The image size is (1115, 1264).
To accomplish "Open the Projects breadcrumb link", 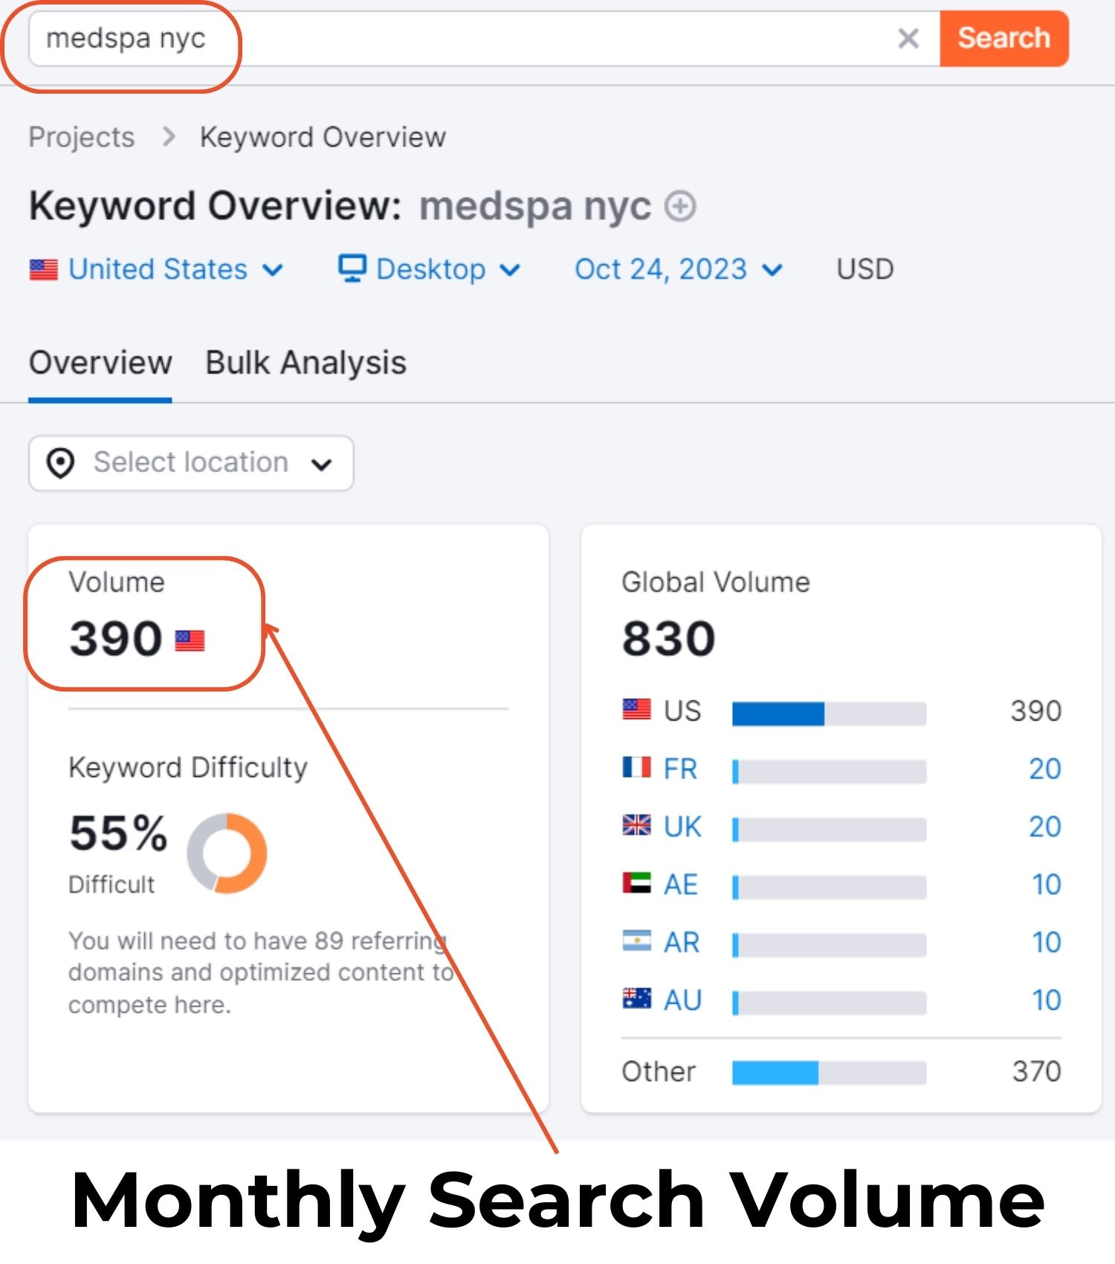I will tap(82, 137).
